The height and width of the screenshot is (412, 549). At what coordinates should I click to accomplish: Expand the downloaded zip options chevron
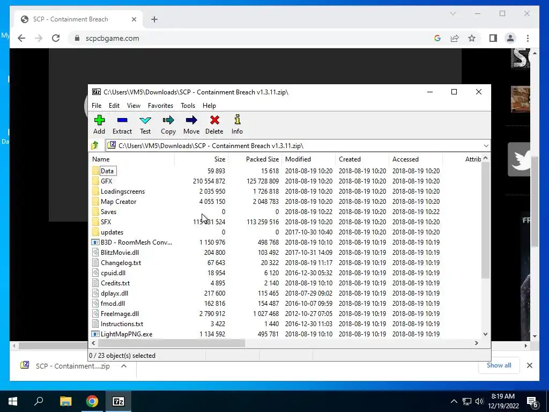coord(124,366)
